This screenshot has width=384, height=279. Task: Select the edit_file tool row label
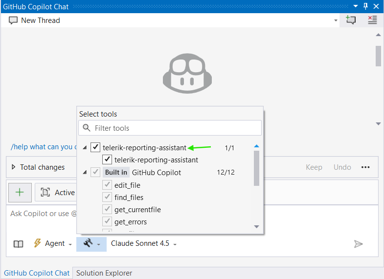tap(127, 185)
